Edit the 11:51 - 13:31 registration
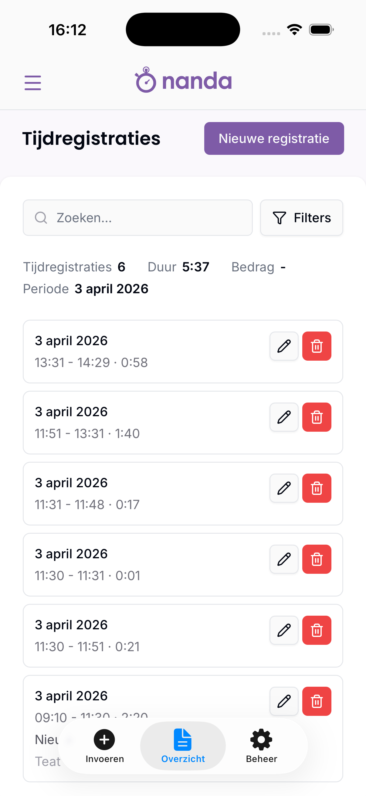Screen dimensions: 366x796 click(284, 417)
